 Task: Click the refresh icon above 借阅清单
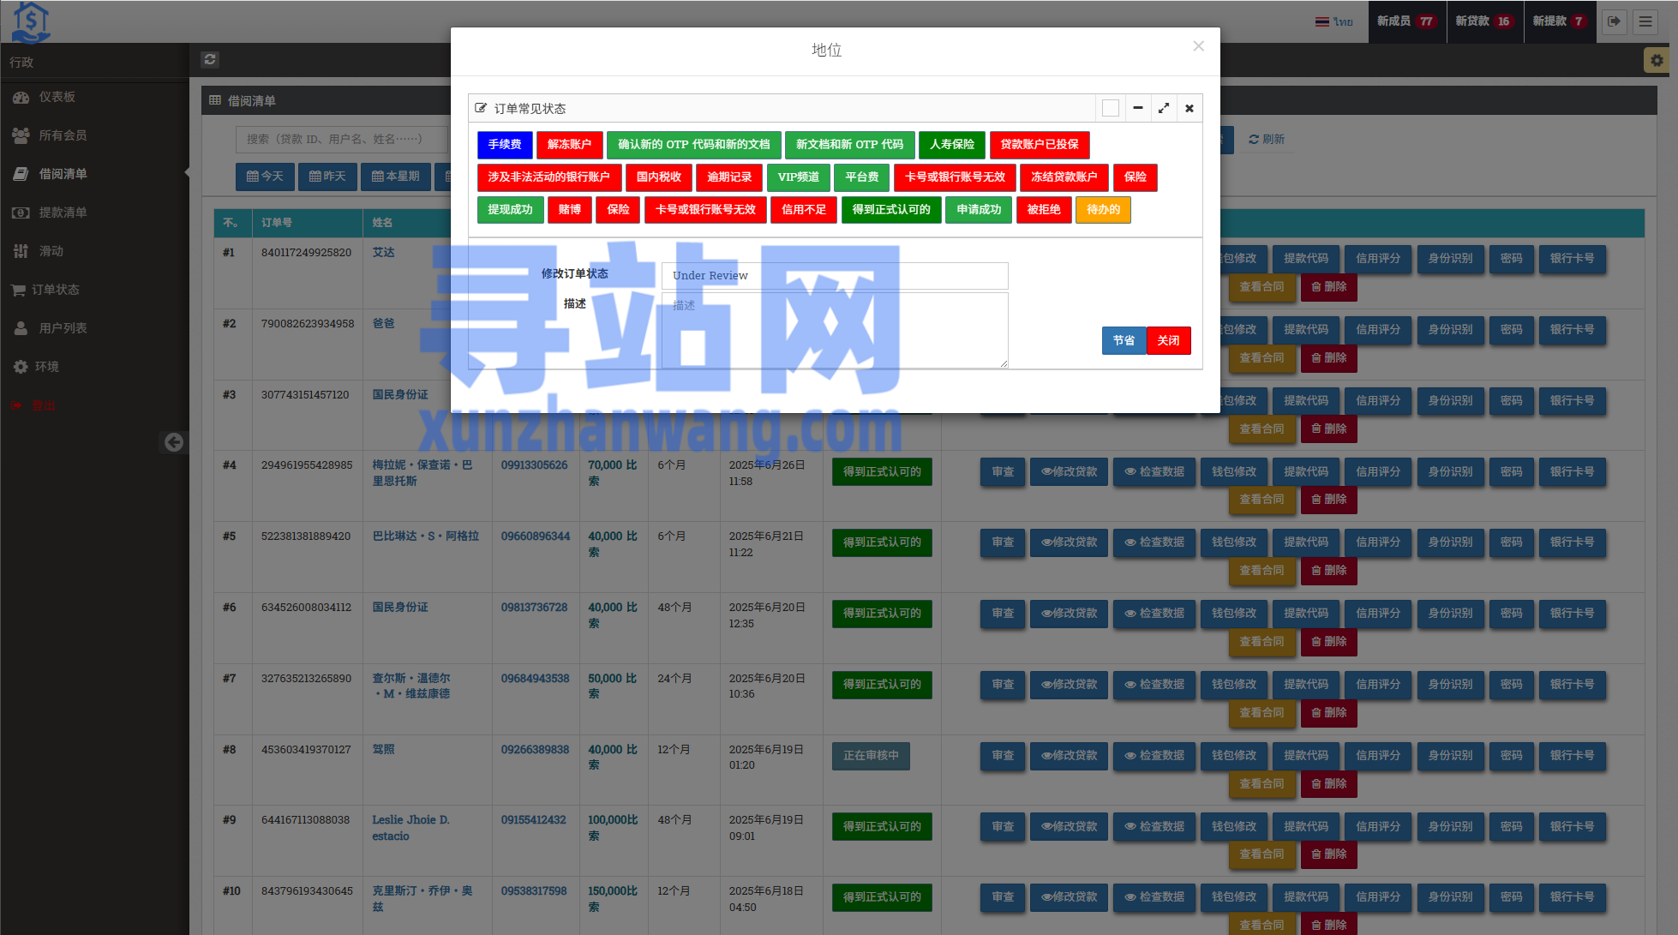[x=210, y=59]
